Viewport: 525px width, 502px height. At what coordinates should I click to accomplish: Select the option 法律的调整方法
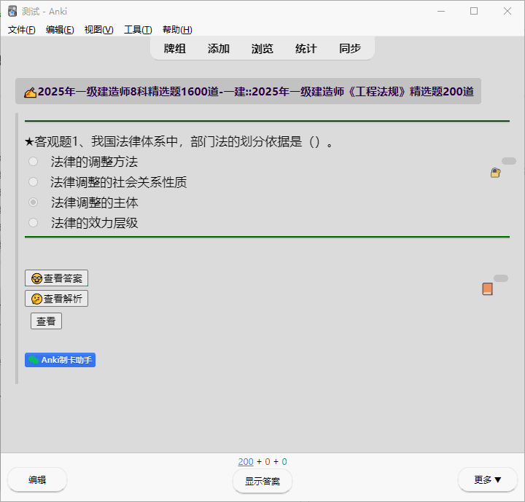click(x=33, y=162)
